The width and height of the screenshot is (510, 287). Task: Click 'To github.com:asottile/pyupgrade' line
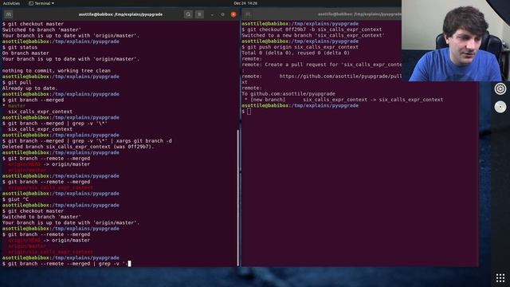(288, 94)
